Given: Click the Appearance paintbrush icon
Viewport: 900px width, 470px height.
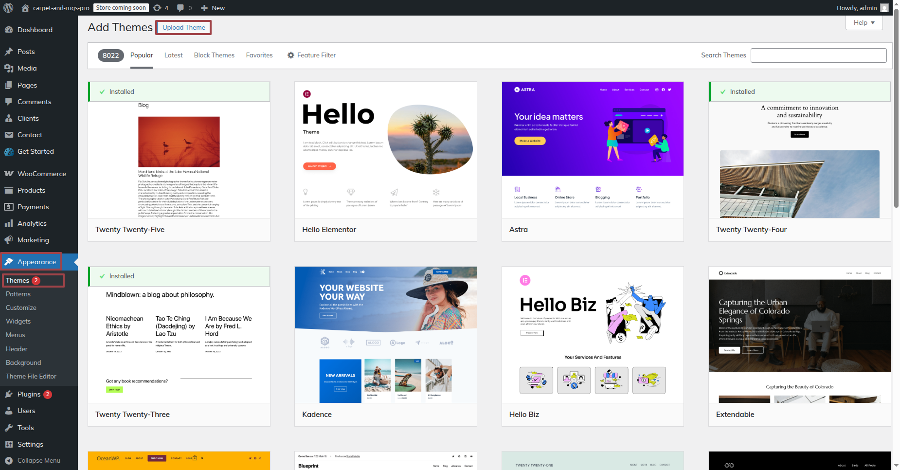Looking at the screenshot, I should (9, 262).
